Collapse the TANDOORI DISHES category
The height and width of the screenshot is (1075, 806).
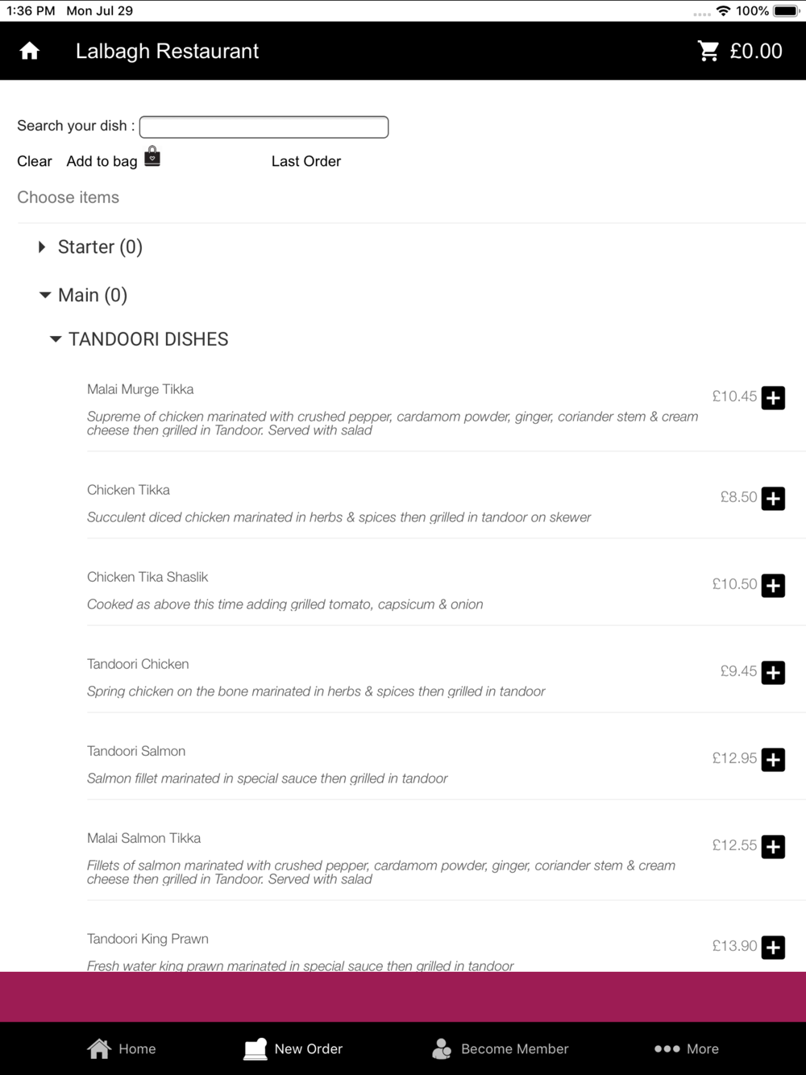click(139, 339)
